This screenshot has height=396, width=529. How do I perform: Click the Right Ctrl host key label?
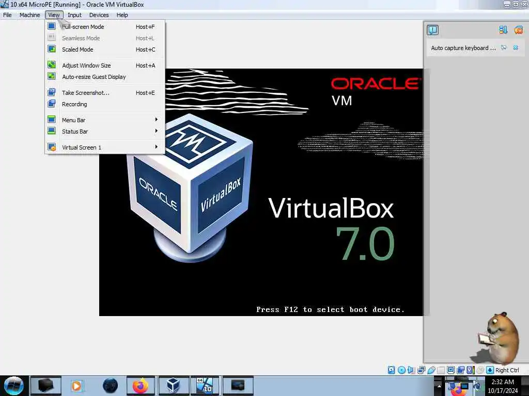507,370
